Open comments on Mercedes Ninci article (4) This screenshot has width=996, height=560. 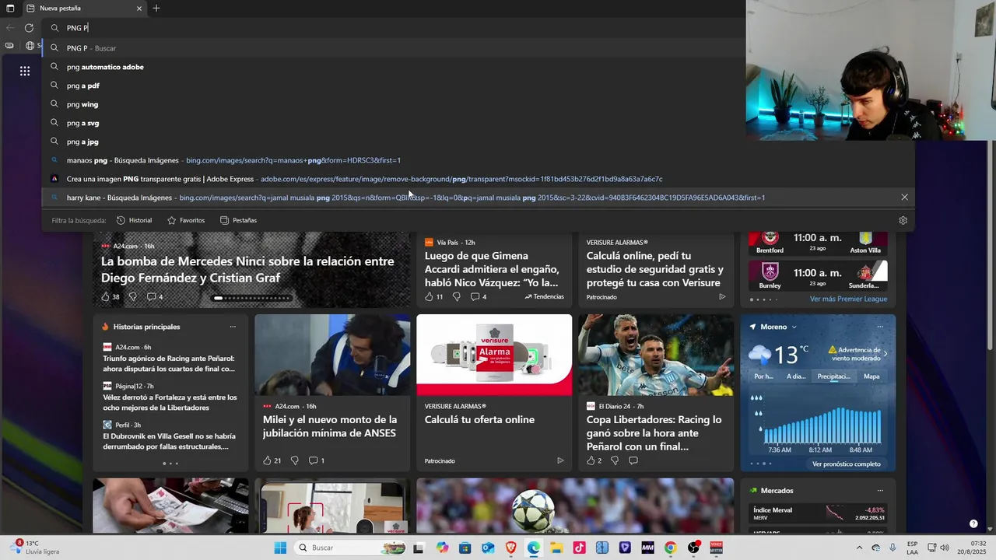pos(155,296)
